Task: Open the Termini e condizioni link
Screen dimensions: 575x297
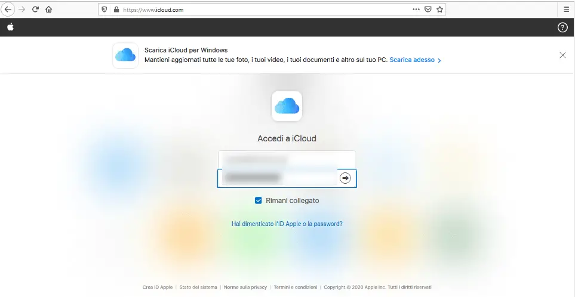Action: pos(295,287)
